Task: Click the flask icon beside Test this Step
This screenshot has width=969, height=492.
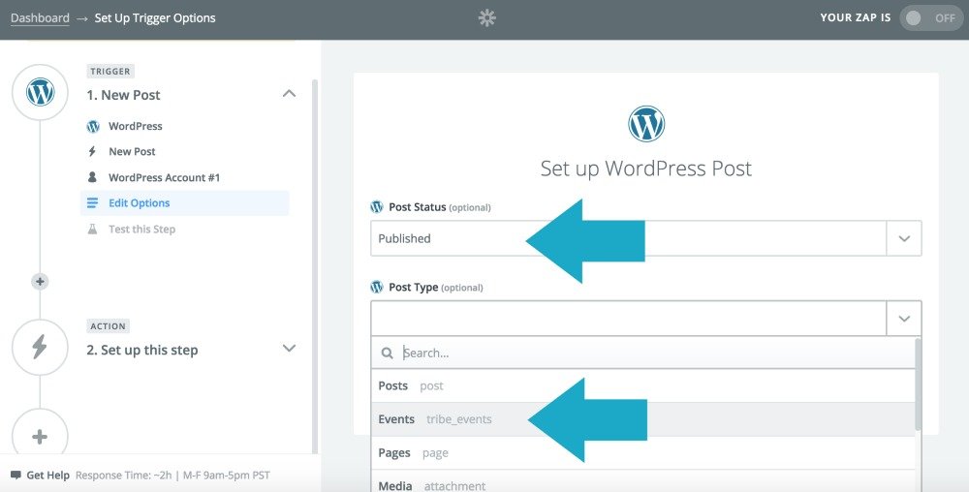Action: pyautogui.click(x=93, y=229)
